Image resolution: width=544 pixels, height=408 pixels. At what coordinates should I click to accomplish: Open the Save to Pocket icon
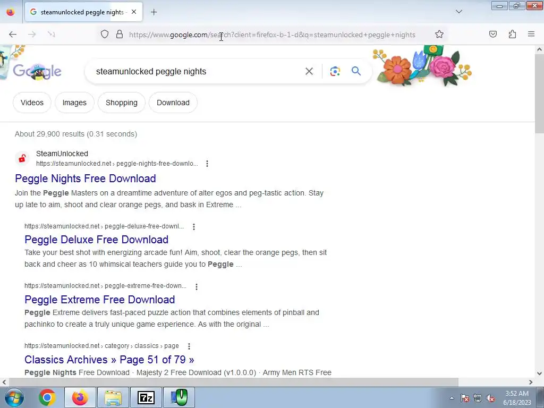[492, 35]
